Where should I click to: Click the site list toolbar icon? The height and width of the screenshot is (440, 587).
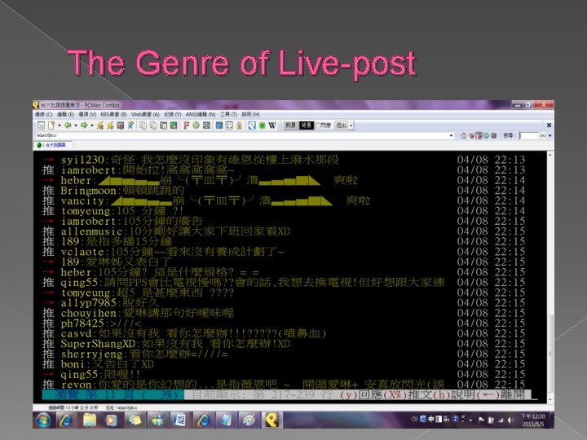pos(41,125)
